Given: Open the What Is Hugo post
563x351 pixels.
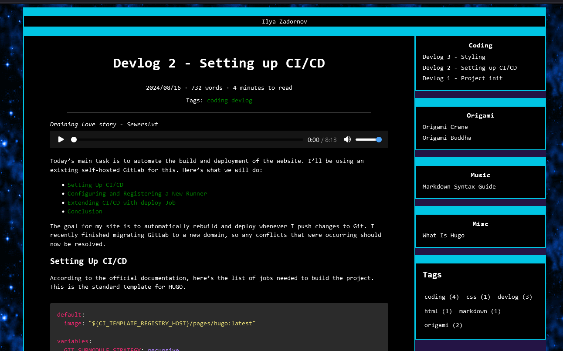Looking at the screenshot, I should tap(444, 235).
